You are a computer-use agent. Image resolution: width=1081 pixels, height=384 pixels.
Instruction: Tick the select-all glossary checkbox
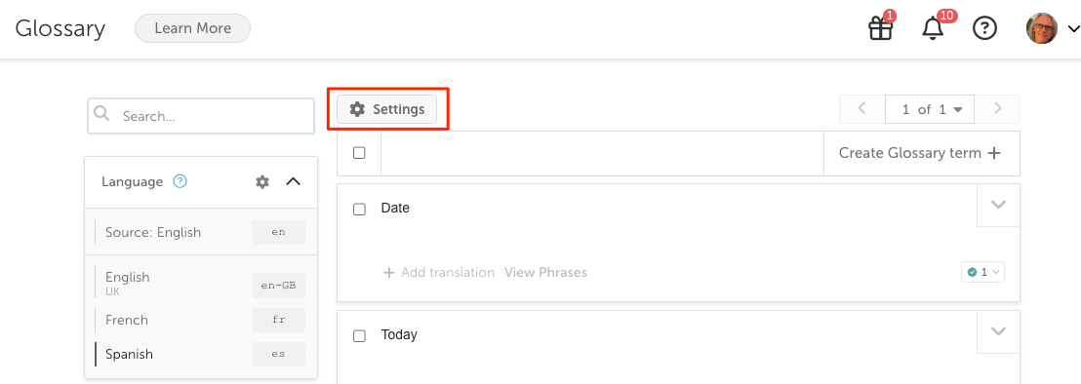tap(359, 153)
